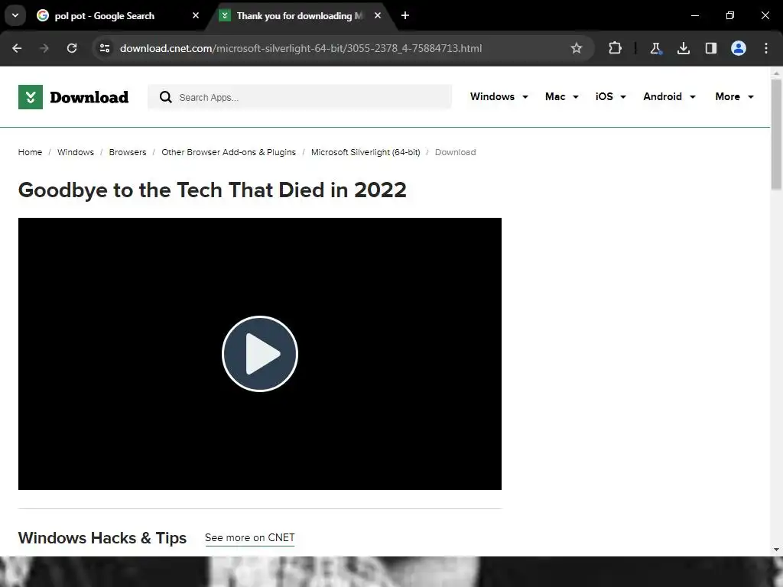Click the scrollbar up arrow
783x587 pixels.
(776, 73)
